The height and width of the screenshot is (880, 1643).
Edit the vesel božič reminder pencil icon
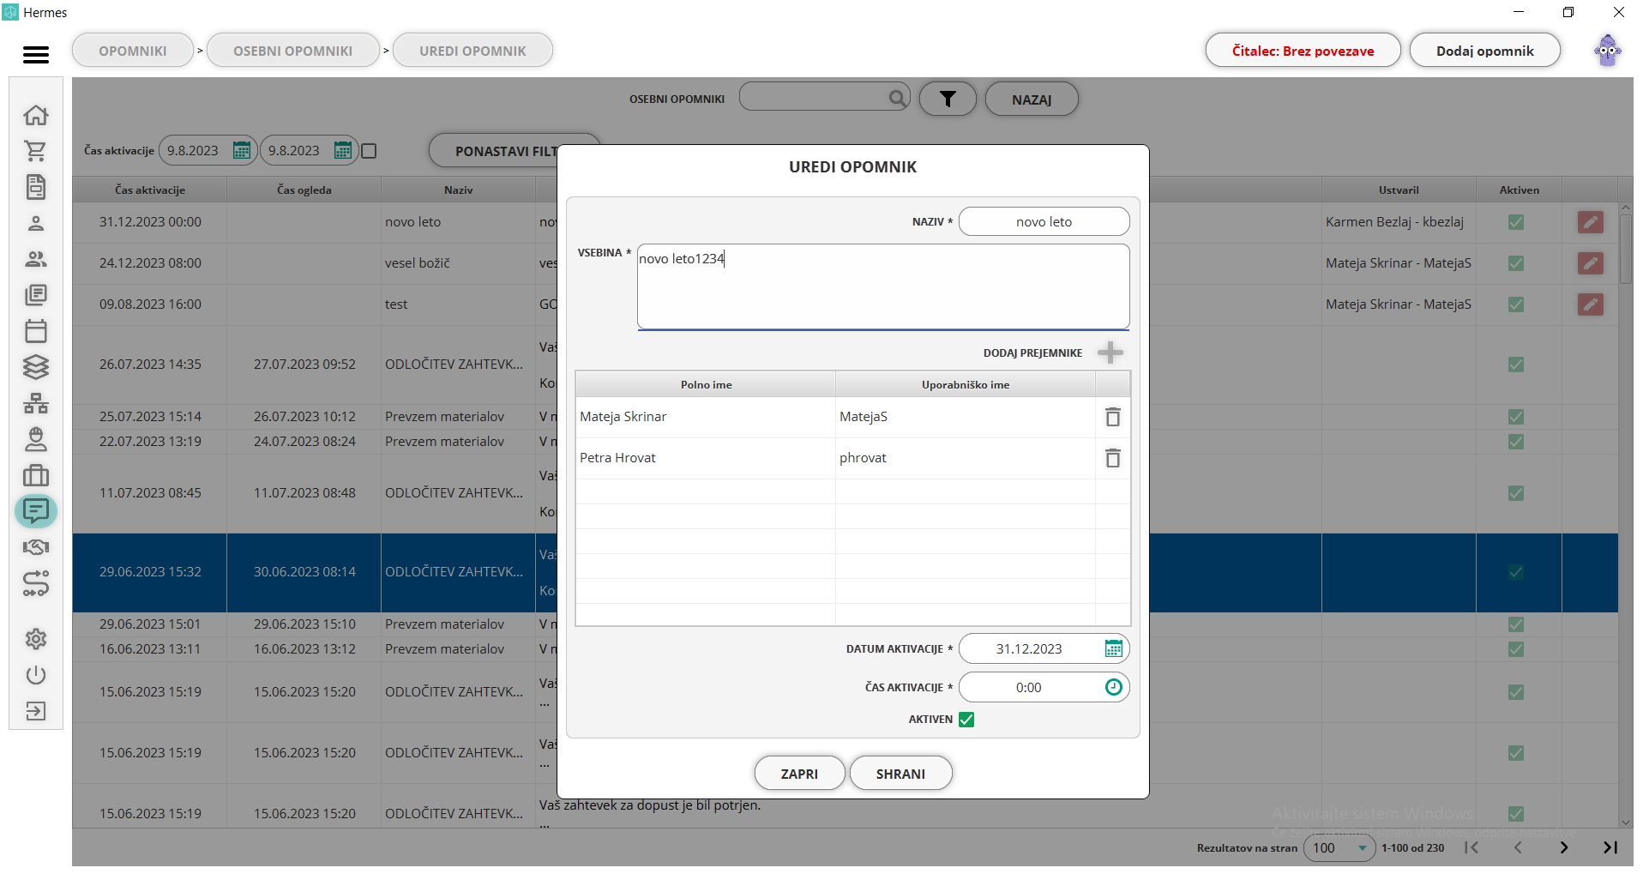click(1591, 263)
